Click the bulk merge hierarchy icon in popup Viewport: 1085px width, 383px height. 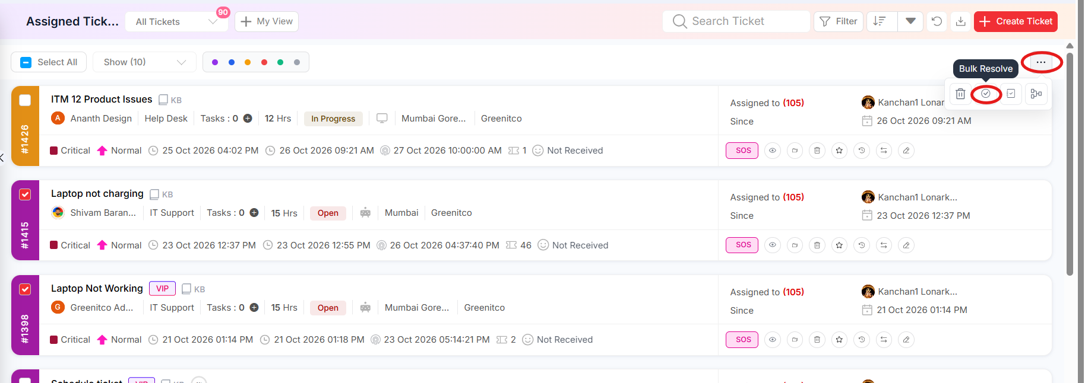(1036, 94)
